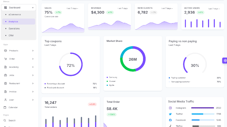The width and height of the screenshot is (227, 127).
Task: Click the Instagram icon in Social Media Traffic
Action: (171, 108)
